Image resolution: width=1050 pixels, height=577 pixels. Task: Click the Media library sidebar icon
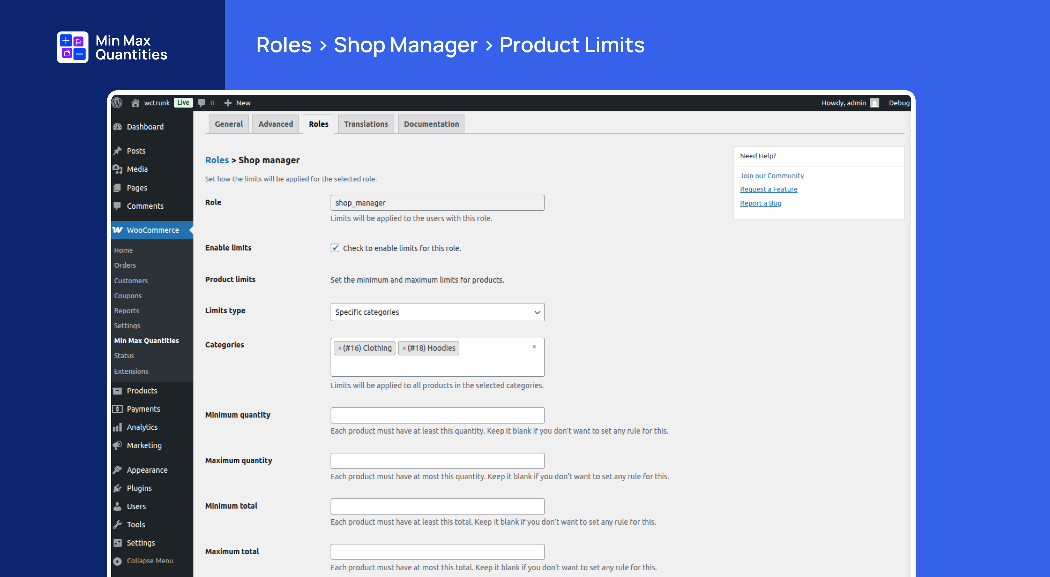[117, 169]
